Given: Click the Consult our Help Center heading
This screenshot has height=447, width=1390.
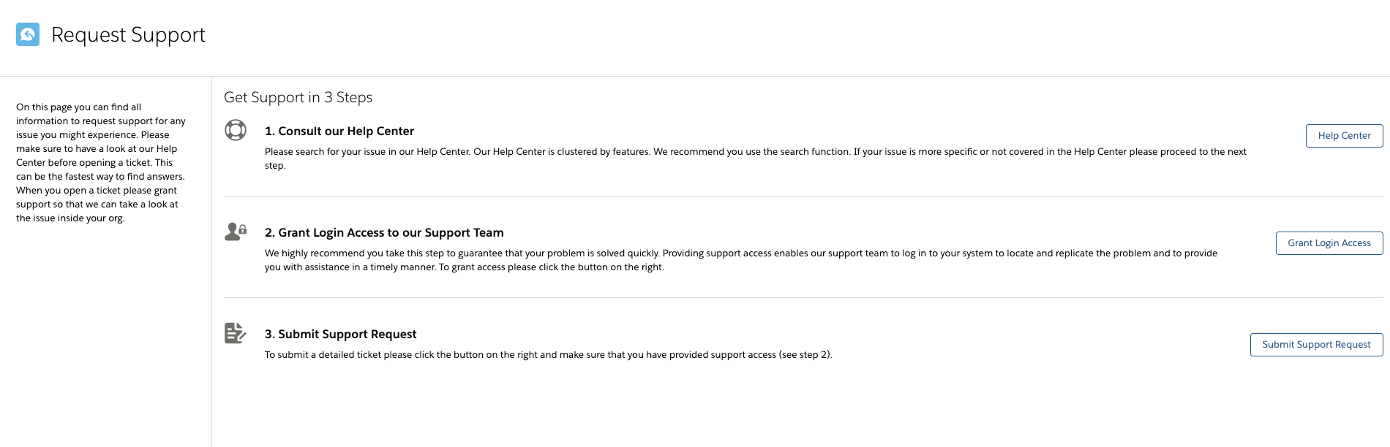Looking at the screenshot, I should click(x=339, y=131).
